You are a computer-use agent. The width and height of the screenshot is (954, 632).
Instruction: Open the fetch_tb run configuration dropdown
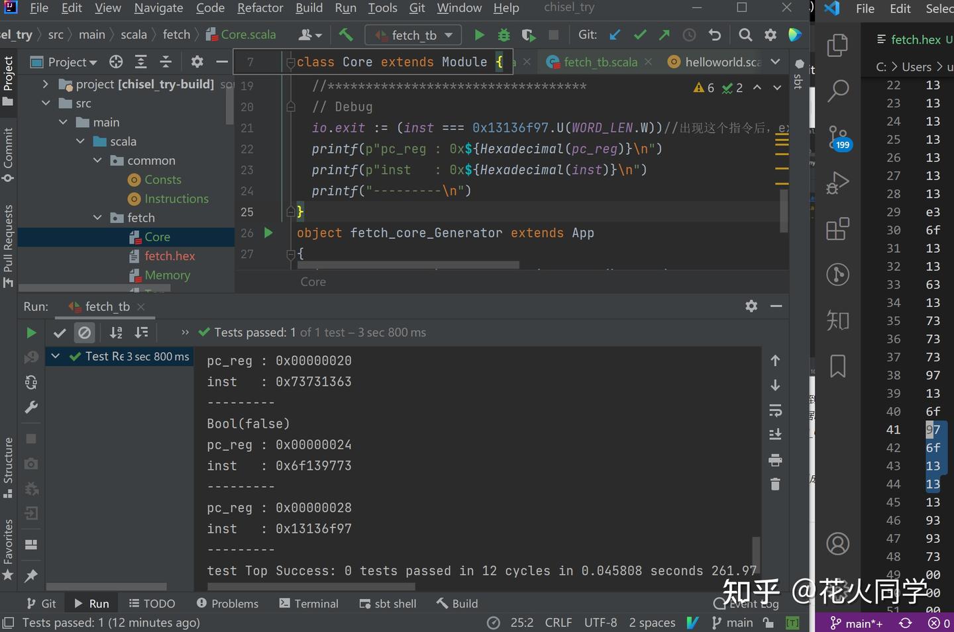coord(413,35)
